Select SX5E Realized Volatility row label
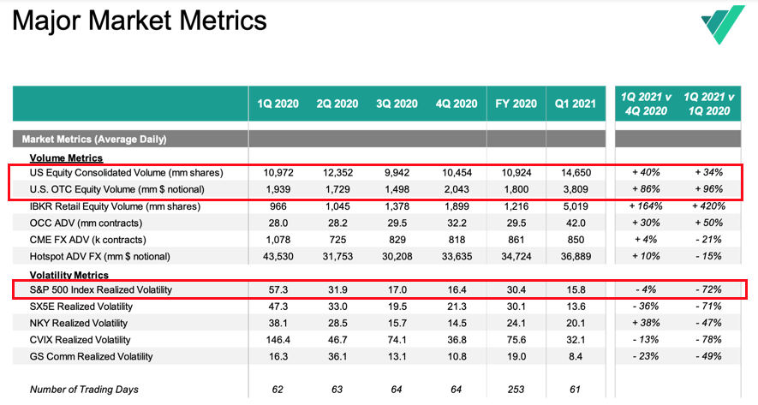Screen dimensions: 758x405 point(81,307)
